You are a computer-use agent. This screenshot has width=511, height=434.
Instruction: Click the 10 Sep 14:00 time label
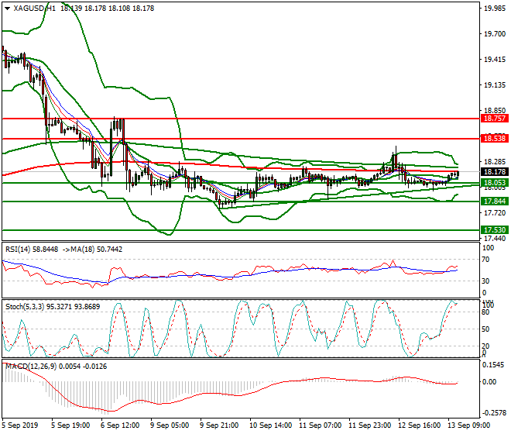pyautogui.click(x=270, y=425)
